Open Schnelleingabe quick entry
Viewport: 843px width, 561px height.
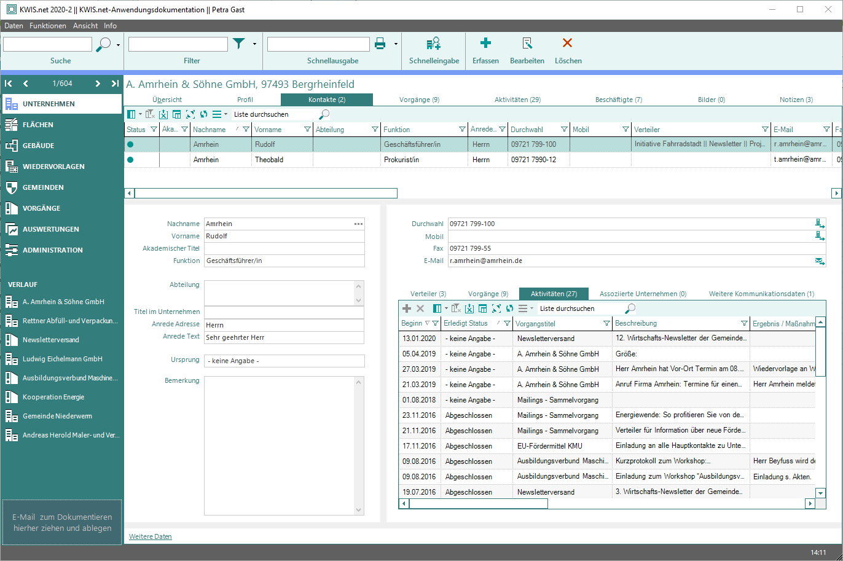(x=434, y=50)
